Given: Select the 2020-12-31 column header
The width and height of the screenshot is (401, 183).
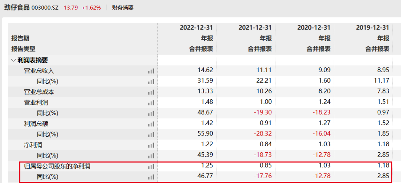Looking at the screenshot, I should coord(314,27).
